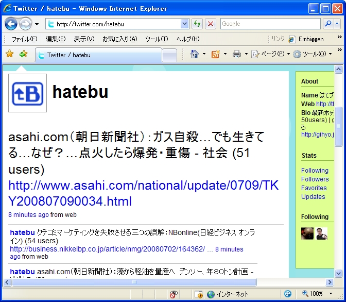Open the お気に入り(A) menu

pyautogui.click(x=120, y=39)
